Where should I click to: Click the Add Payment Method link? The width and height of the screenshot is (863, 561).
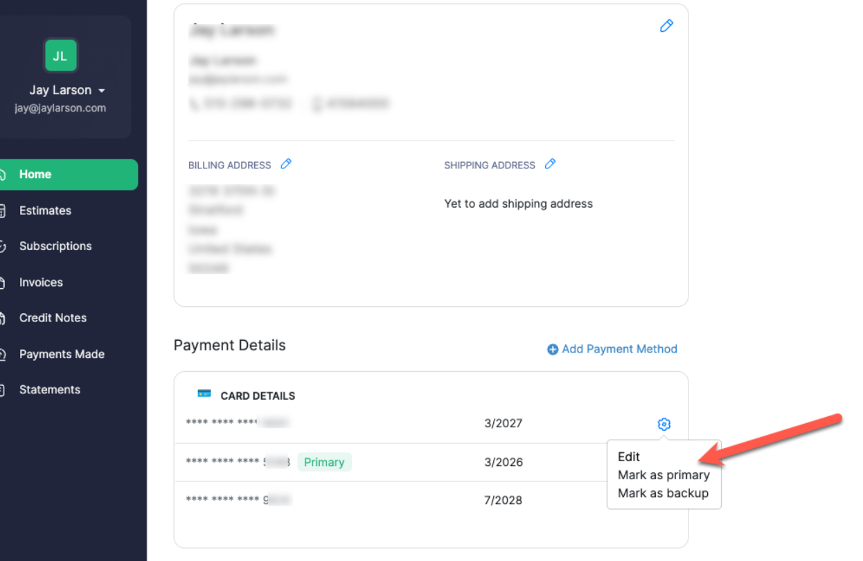pos(619,349)
